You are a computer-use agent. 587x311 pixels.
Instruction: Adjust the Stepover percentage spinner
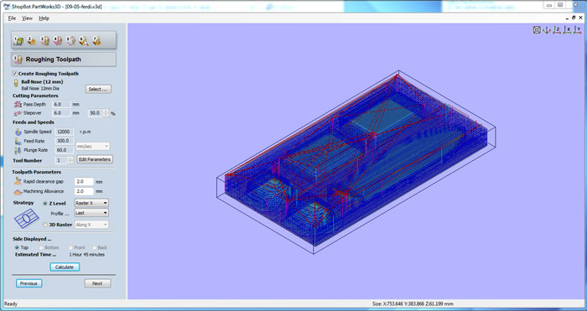(x=106, y=113)
